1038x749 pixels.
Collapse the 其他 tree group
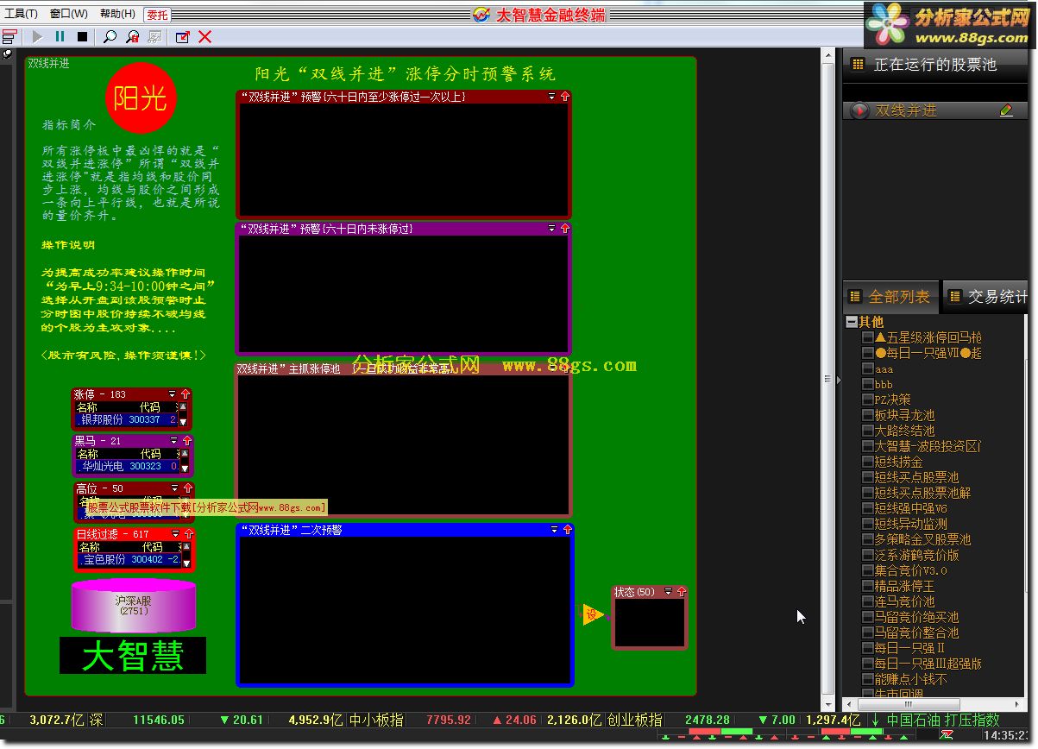852,322
